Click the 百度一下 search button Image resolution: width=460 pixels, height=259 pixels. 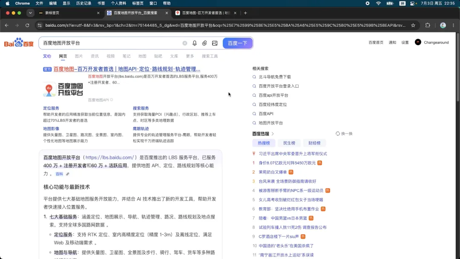click(238, 43)
